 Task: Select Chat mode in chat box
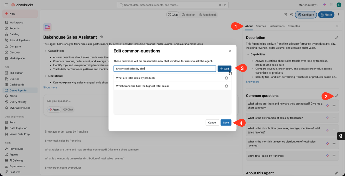point(68,110)
